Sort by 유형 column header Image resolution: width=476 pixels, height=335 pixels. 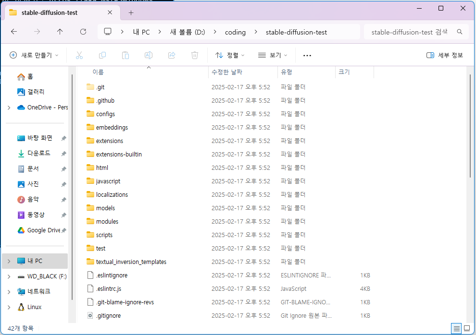[x=286, y=72]
